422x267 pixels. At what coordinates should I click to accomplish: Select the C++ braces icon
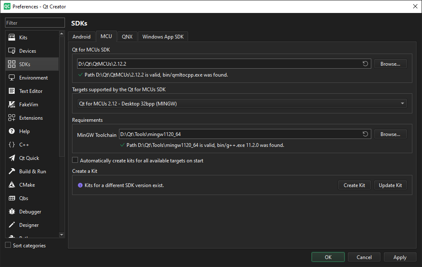(12, 145)
